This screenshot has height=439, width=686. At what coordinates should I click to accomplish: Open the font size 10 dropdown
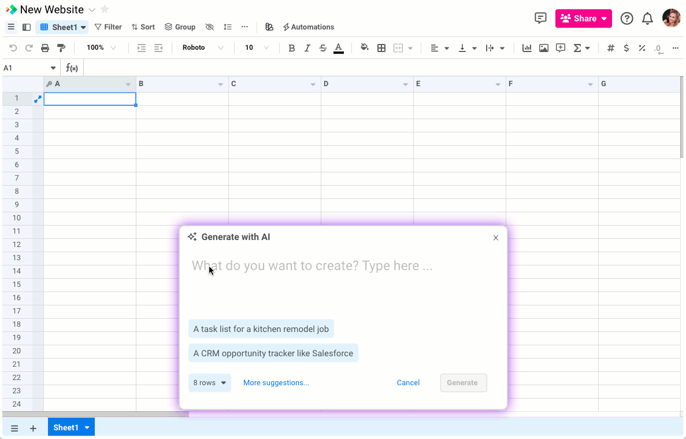[257, 47]
